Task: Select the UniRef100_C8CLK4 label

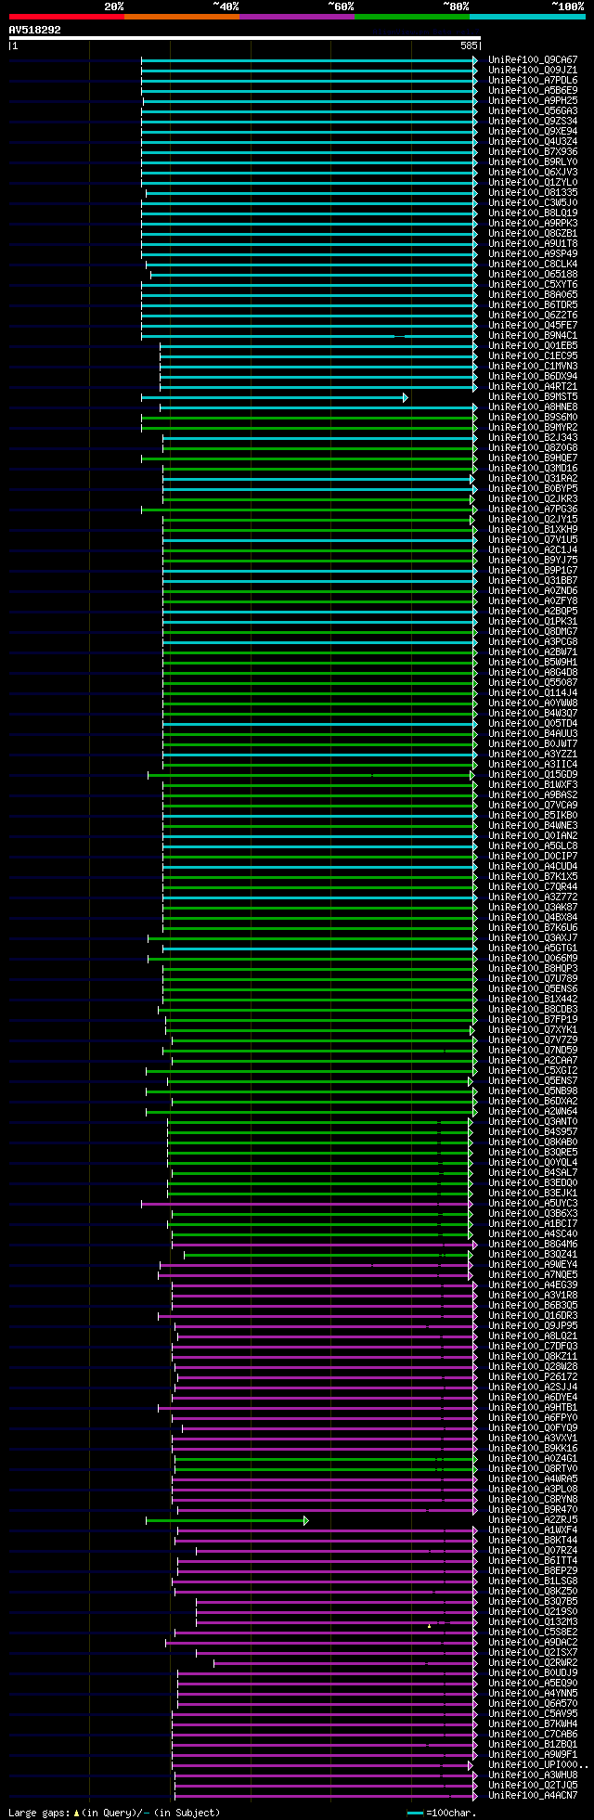Action: tap(533, 265)
